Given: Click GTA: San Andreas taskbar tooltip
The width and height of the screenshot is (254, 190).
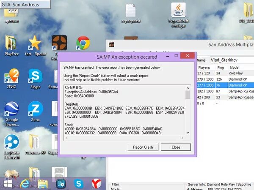Looking at the screenshot, I should [x=25, y=4].
